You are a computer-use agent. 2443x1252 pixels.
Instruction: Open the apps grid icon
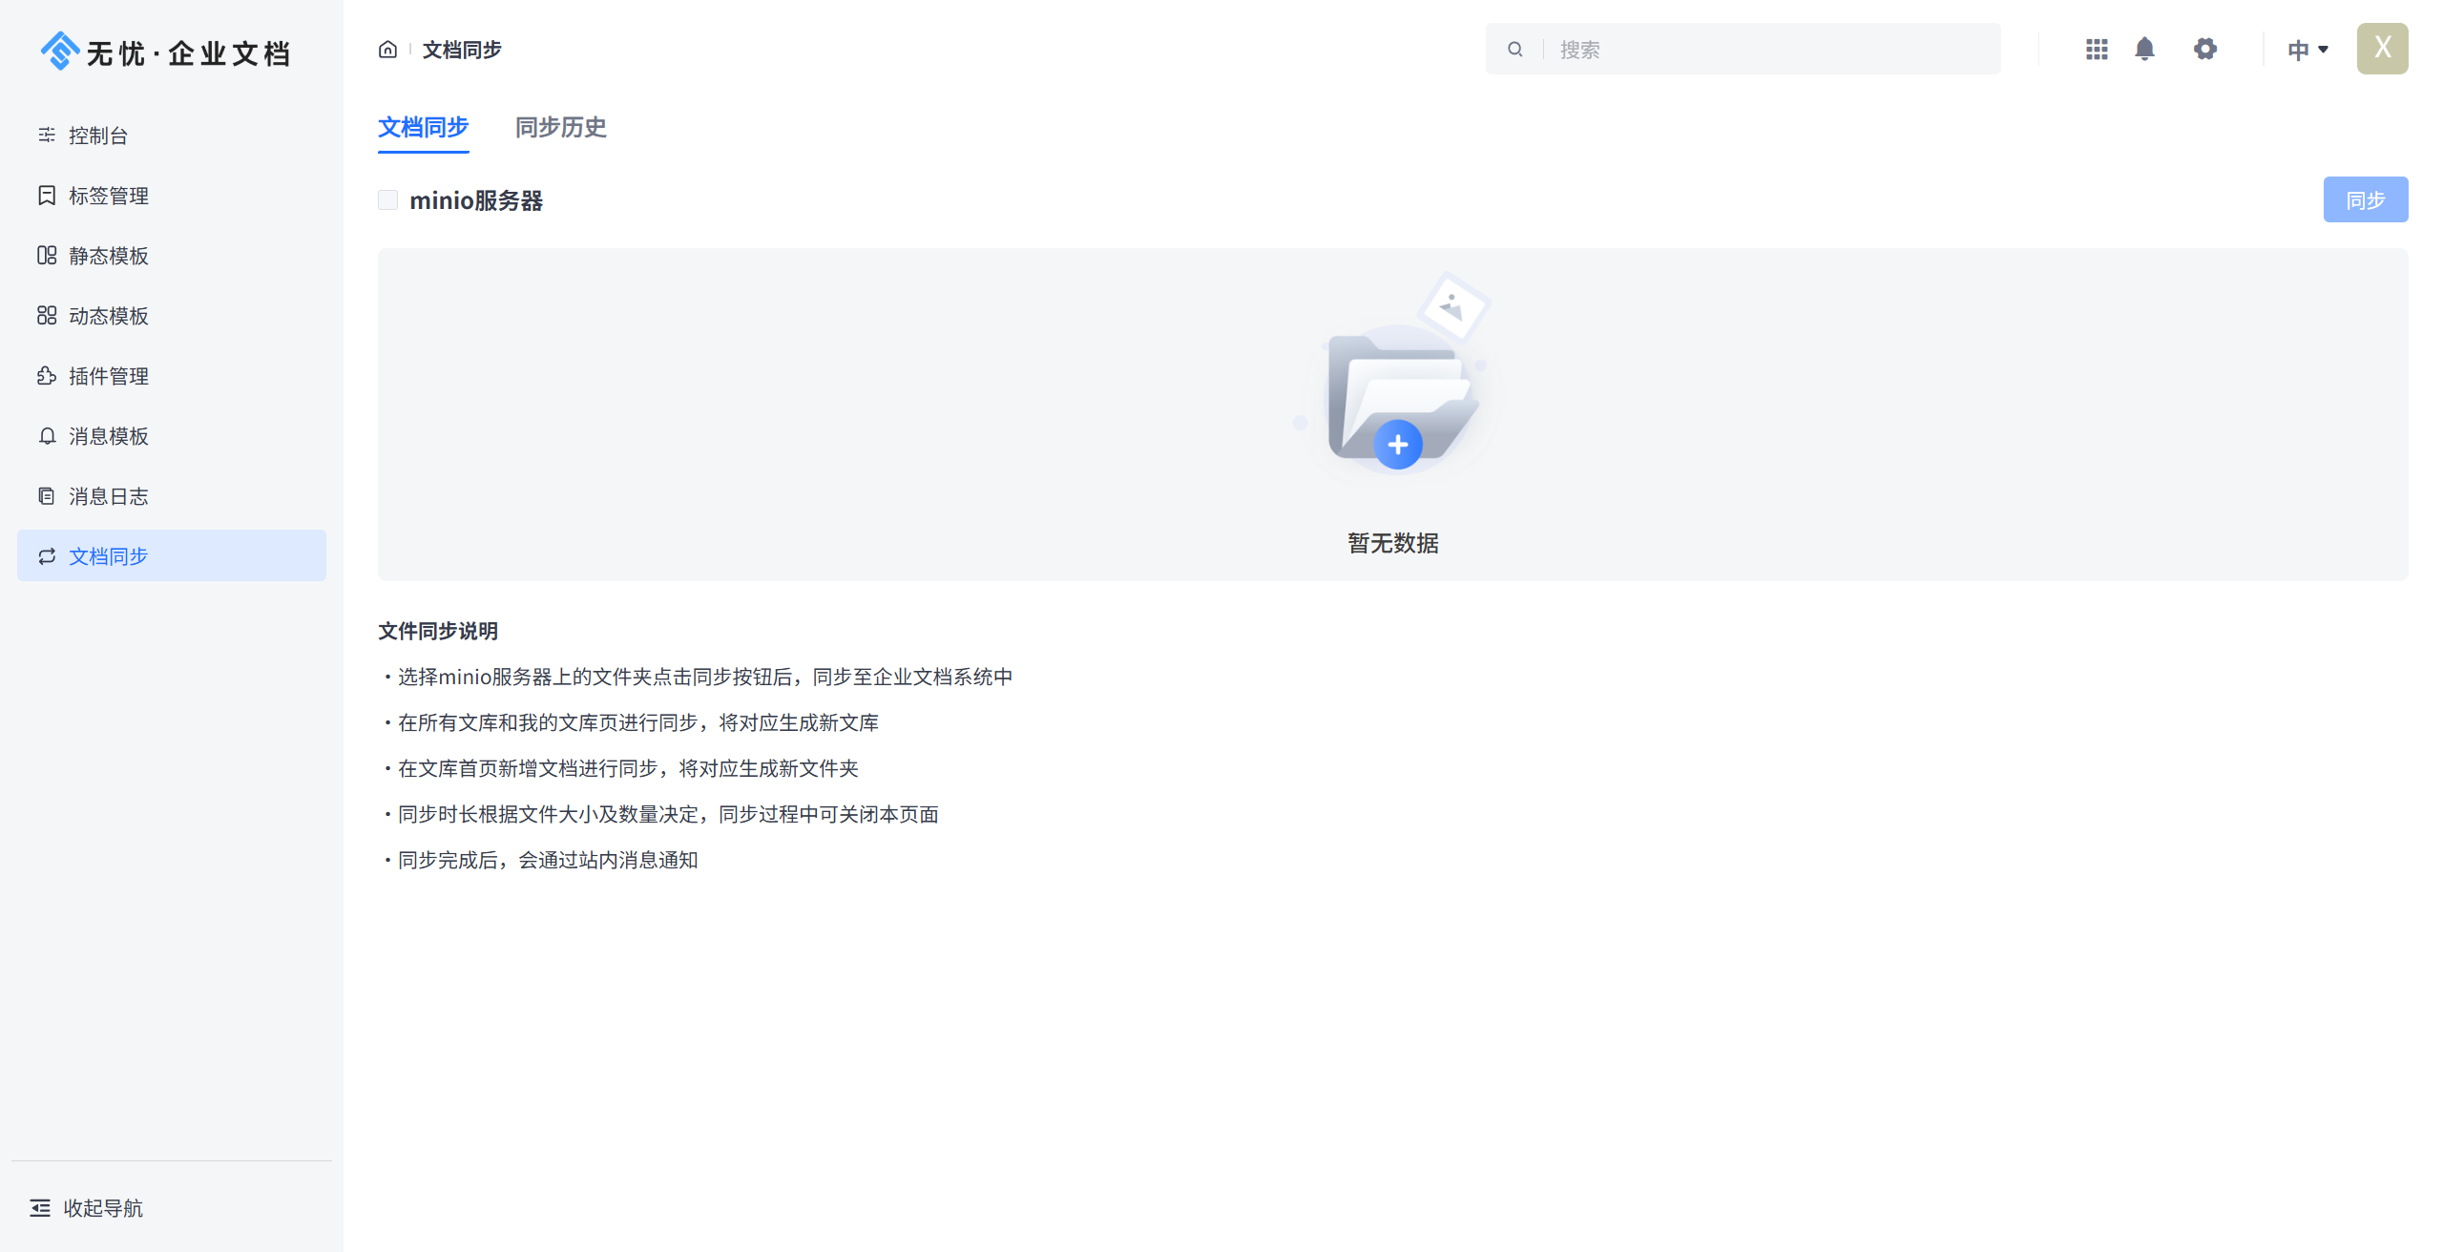click(2097, 50)
